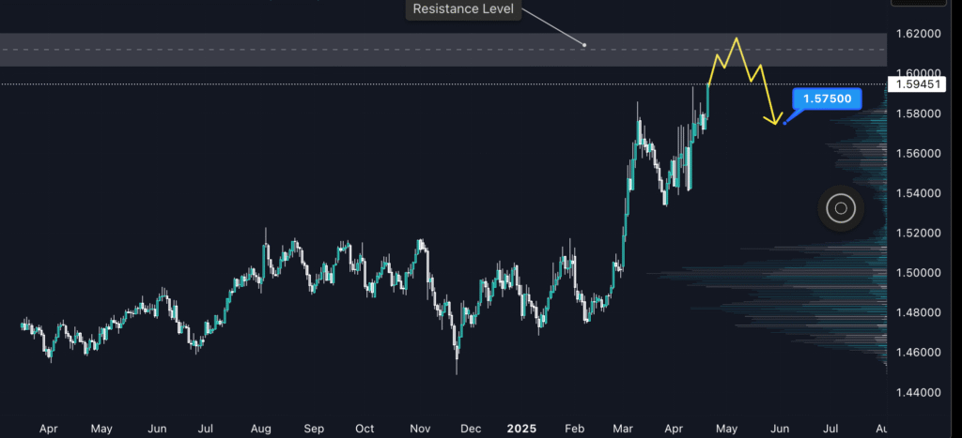Click the Oct label on time axis
The height and width of the screenshot is (438, 962).
click(365, 429)
